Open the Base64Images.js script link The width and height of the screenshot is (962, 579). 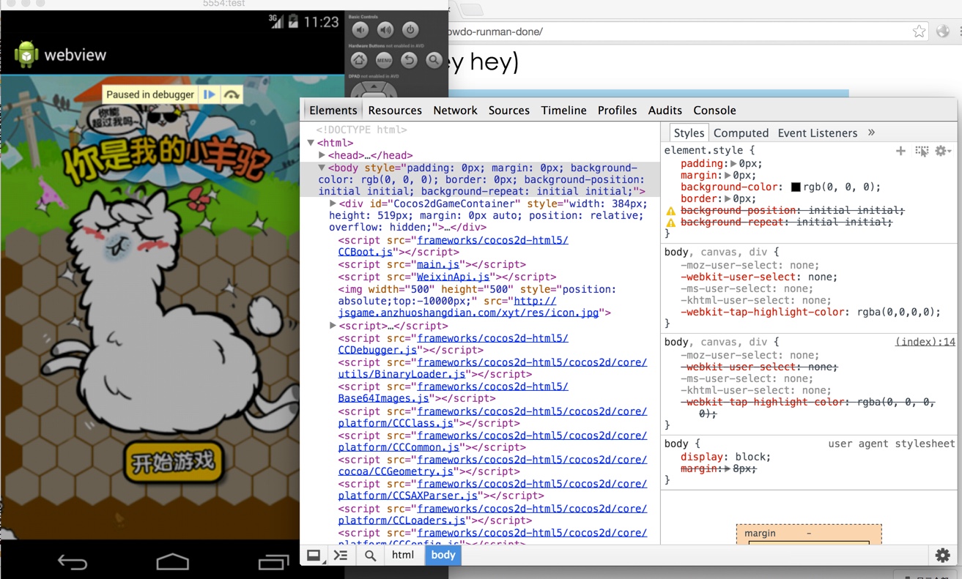[453, 392]
